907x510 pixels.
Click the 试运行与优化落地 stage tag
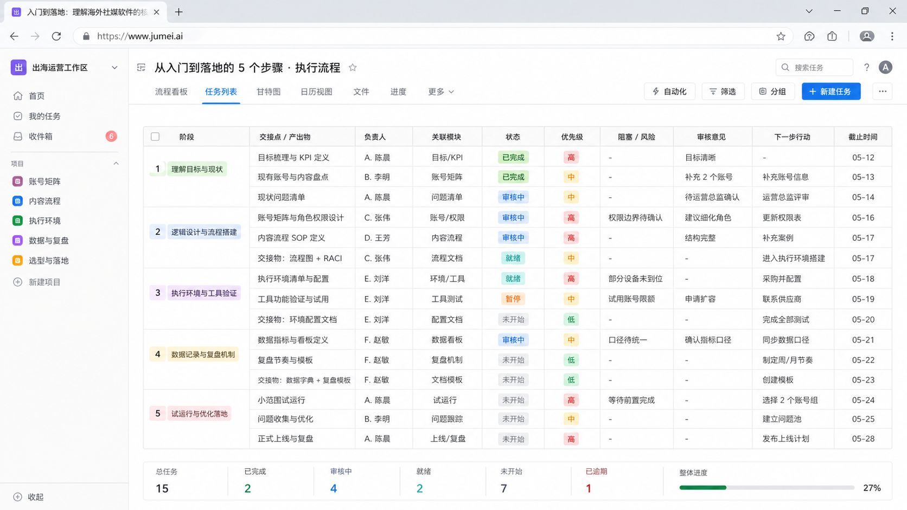tap(199, 414)
